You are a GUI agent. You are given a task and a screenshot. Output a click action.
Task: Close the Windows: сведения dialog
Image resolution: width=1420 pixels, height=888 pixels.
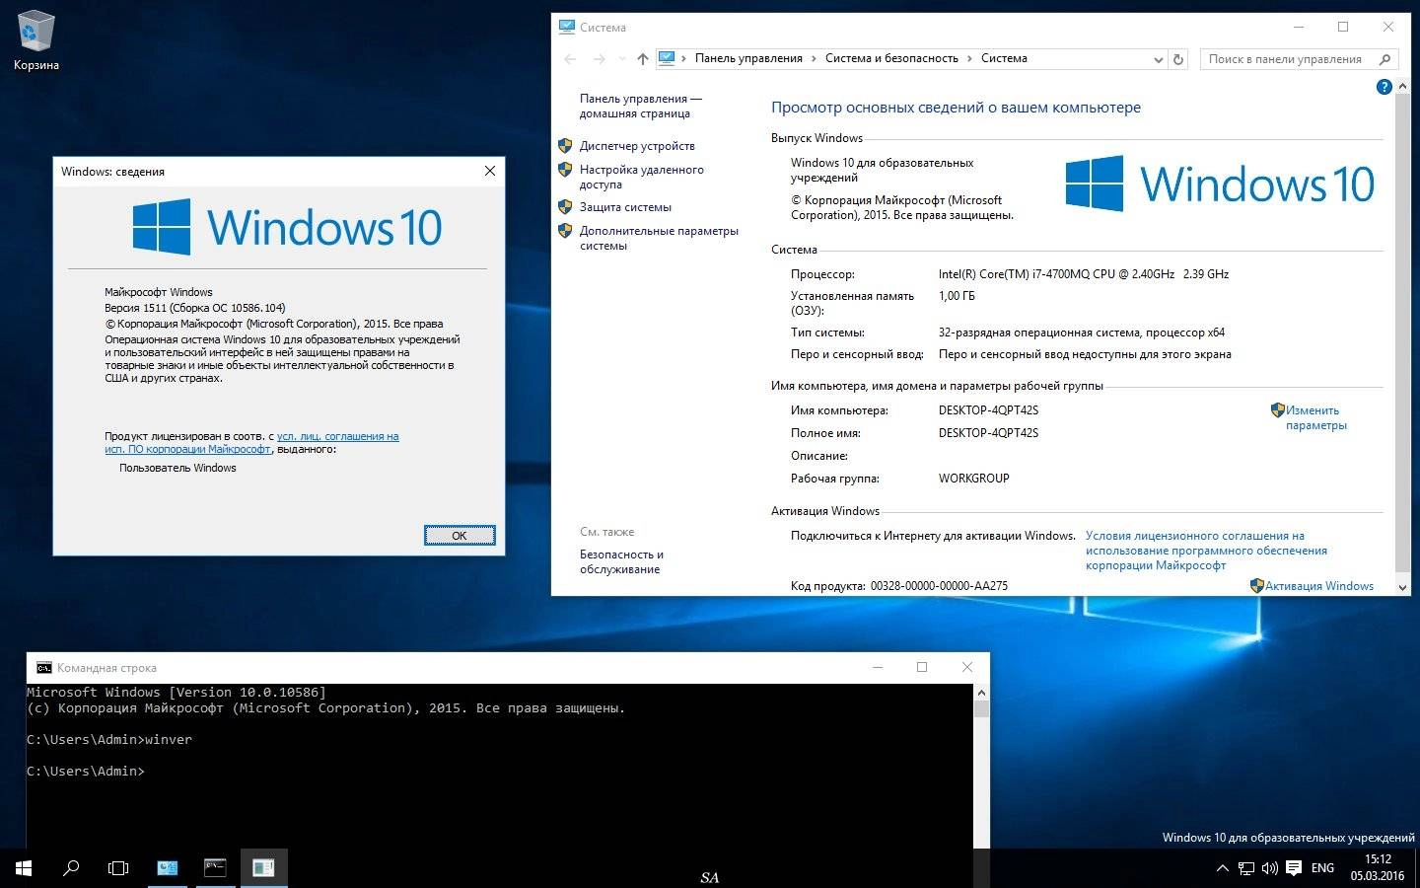tap(490, 171)
